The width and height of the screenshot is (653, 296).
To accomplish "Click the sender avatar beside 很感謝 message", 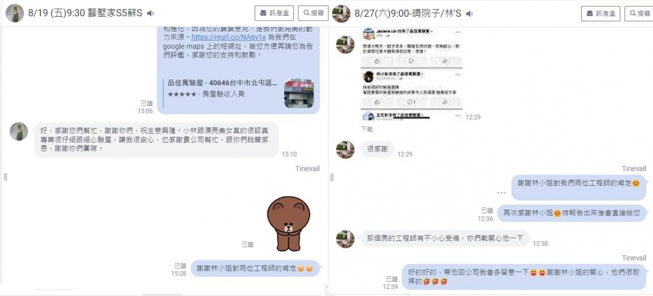I will tap(345, 150).
